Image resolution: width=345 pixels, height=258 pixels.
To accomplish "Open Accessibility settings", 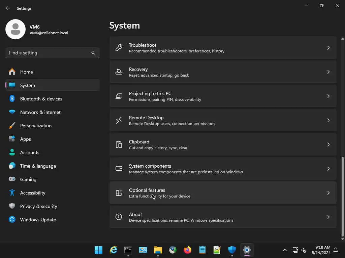I will click(x=52, y=193).
